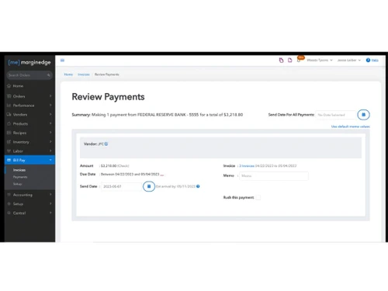Expand the Orders menu chevron
This screenshot has height=291, width=388.
pos(50,96)
